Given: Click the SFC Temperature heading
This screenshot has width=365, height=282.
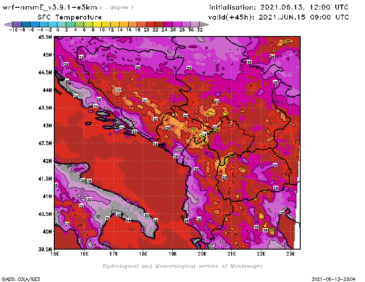Looking at the screenshot, I should click(x=70, y=17).
